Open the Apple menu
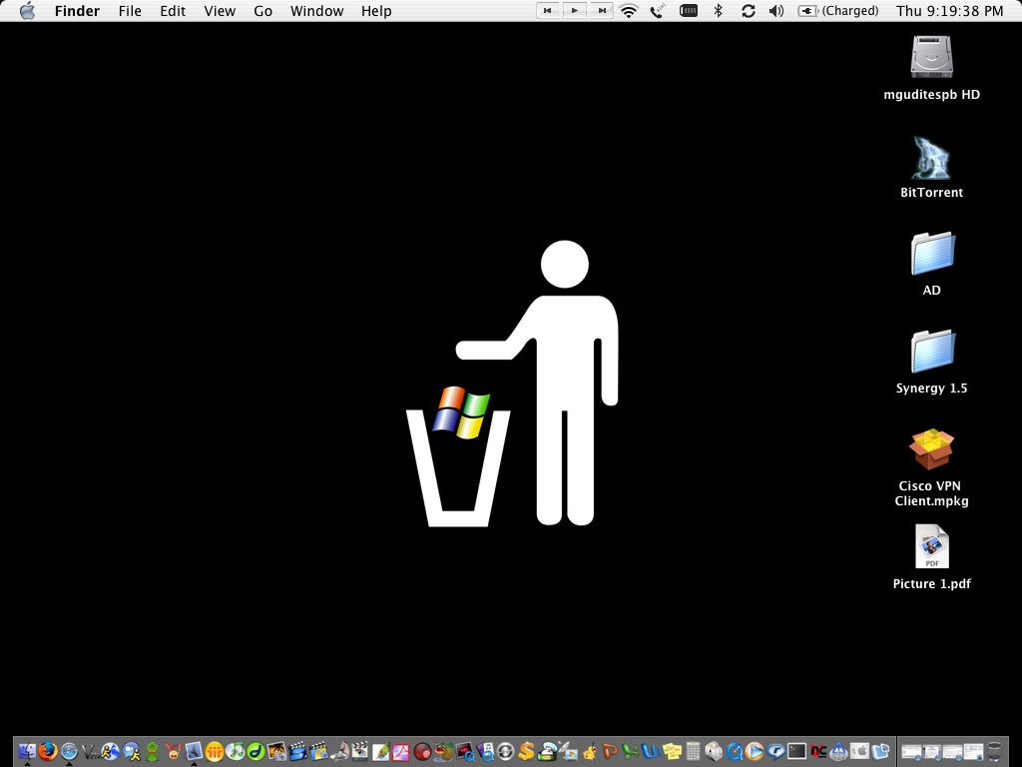Screen dimensions: 1022x767 27,10
